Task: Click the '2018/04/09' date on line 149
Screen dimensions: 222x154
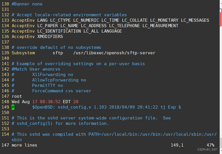Action: [x=122, y=107]
